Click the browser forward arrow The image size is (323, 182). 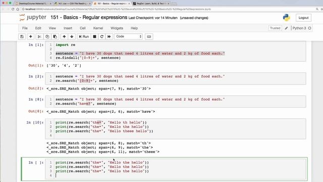tap(8, 9)
